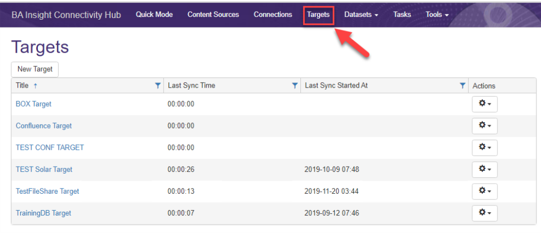Open gear actions for TrainingDB Target
541x233 pixels.
tap(484, 213)
